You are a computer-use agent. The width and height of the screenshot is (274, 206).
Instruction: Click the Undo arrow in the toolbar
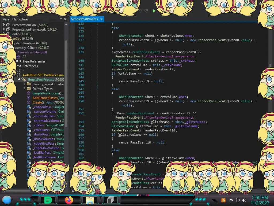140,11
